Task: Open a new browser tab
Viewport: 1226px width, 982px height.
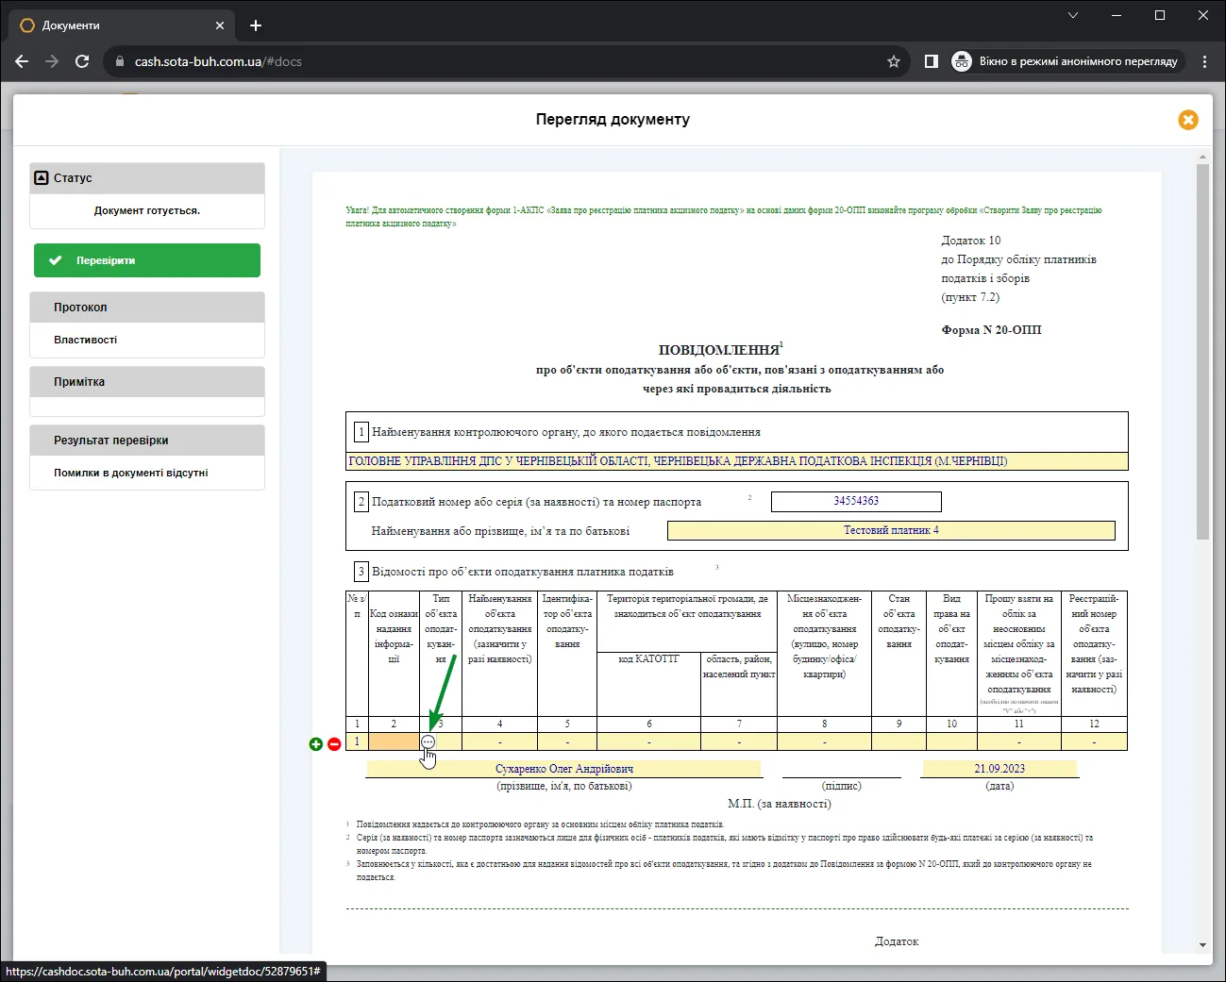Action: click(x=256, y=25)
